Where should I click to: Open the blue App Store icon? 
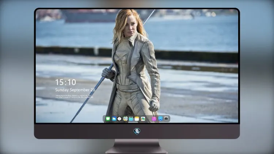[160, 119]
